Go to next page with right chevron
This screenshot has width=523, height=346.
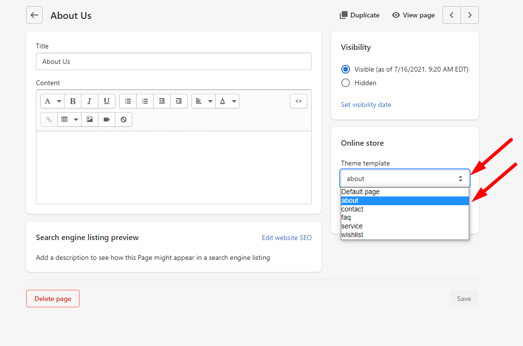pos(470,15)
